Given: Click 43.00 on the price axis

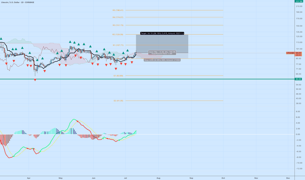Looking at the screenshot, I should [x=298, y=99].
